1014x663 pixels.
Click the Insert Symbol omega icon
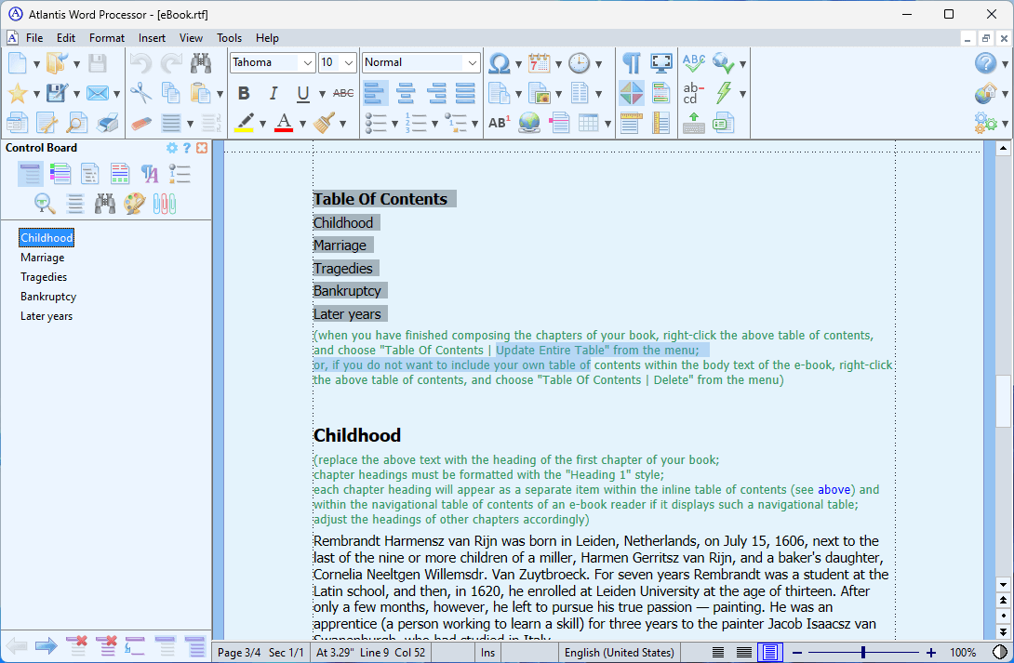click(x=500, y=63)
